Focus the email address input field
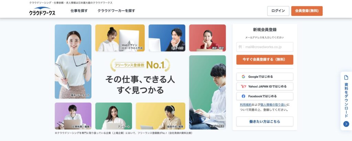 tap(265, 47)
